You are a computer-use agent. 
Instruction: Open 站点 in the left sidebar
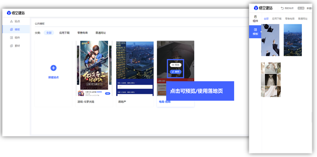coord(17,21)
